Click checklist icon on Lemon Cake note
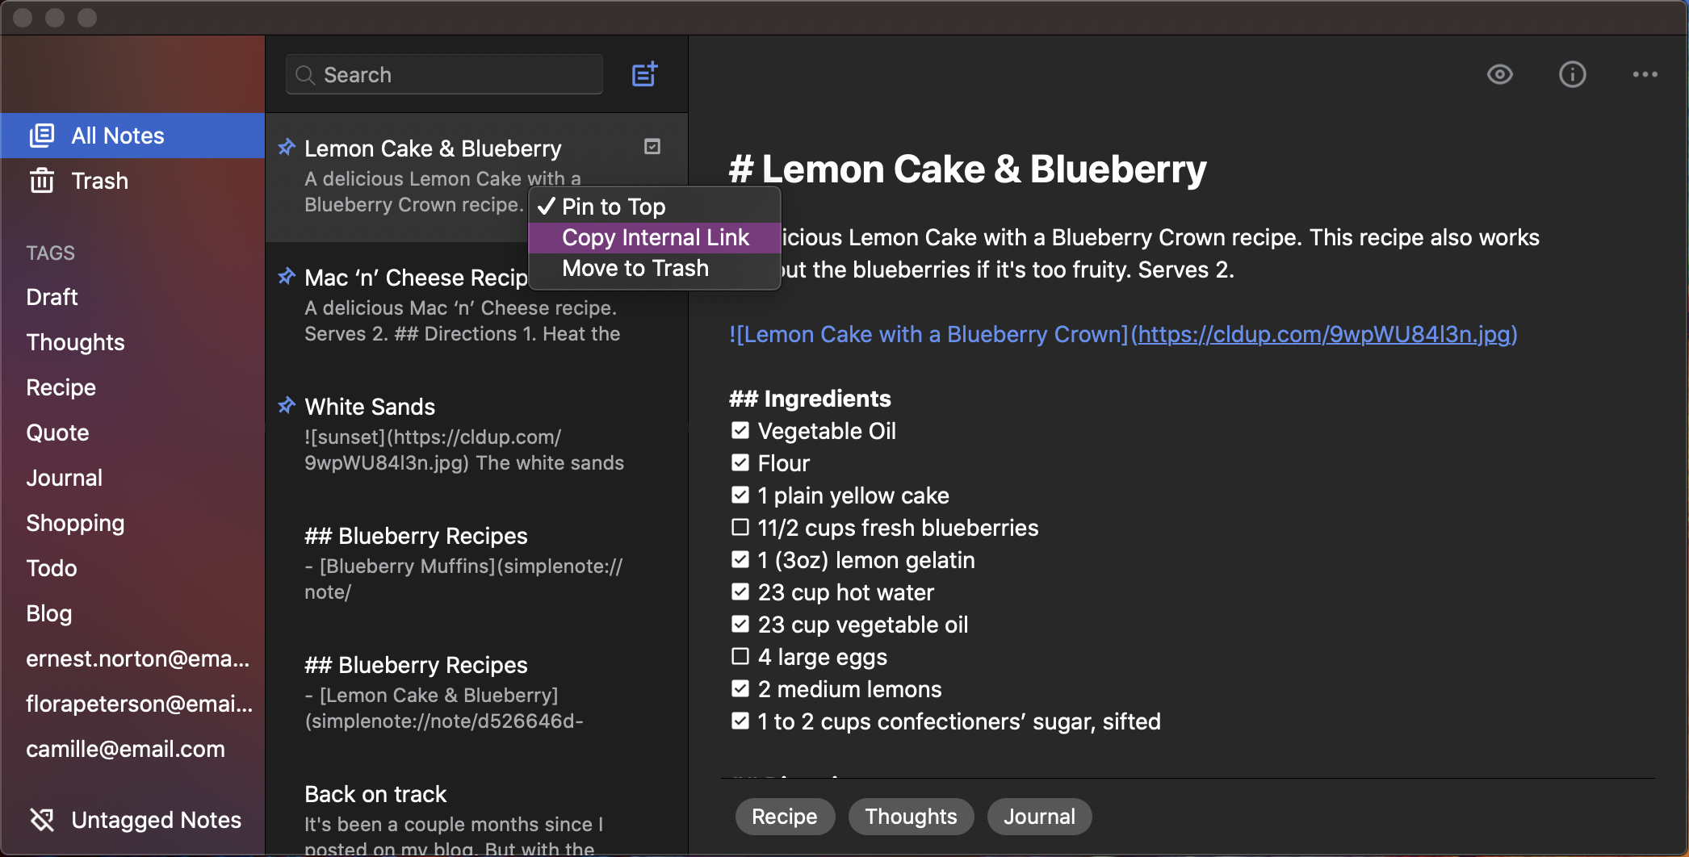Image resolution: width=1689 pixels, height=857 pixels. point(652,147)
